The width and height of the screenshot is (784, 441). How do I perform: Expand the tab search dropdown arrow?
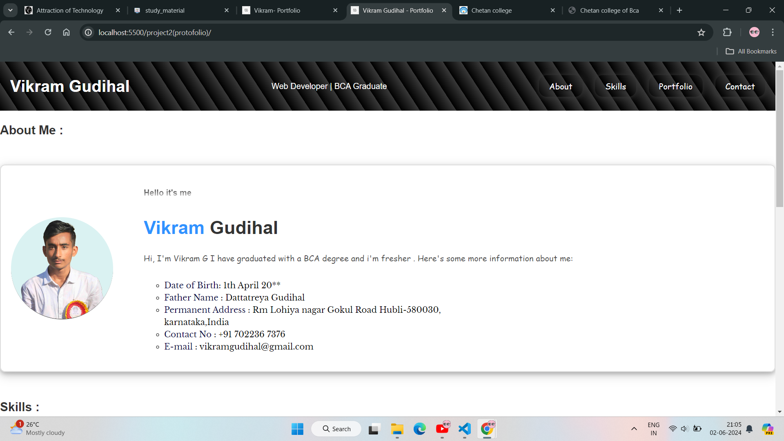(10, 10)
